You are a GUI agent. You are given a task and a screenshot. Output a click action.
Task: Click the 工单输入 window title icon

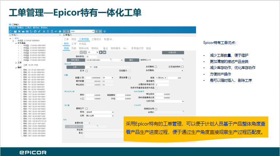[x=10, y=25]
